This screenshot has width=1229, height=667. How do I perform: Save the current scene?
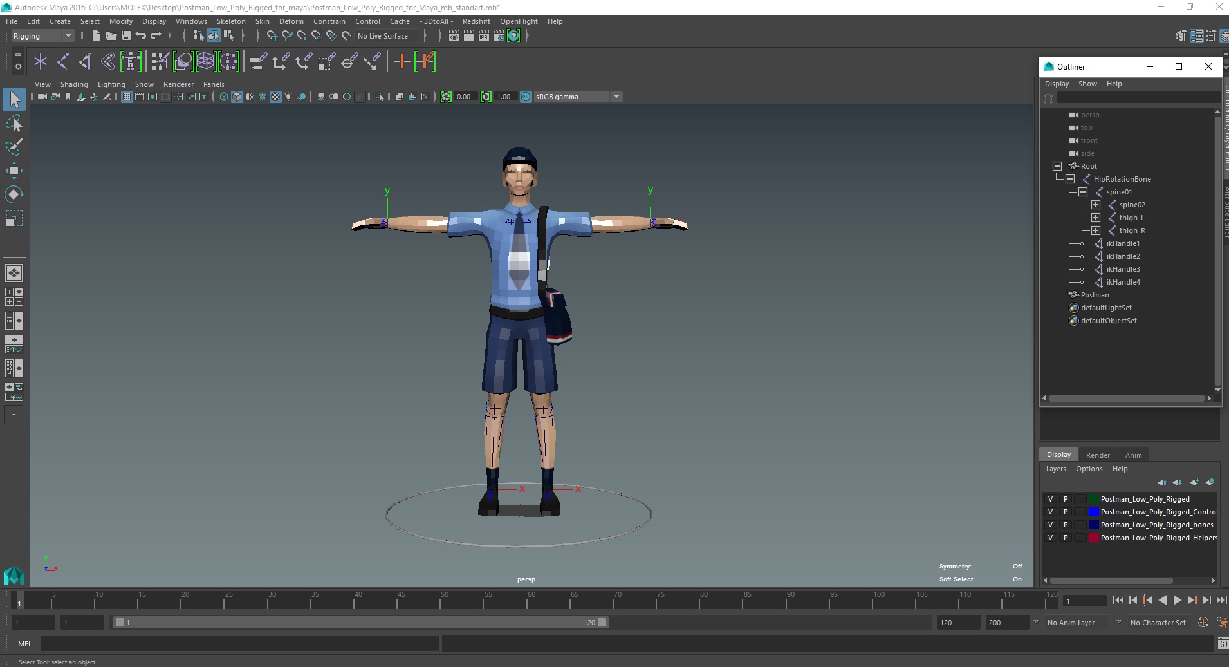(126, 36)
